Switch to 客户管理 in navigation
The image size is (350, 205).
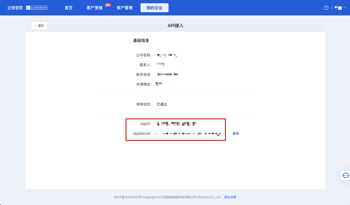coord(125,8)
